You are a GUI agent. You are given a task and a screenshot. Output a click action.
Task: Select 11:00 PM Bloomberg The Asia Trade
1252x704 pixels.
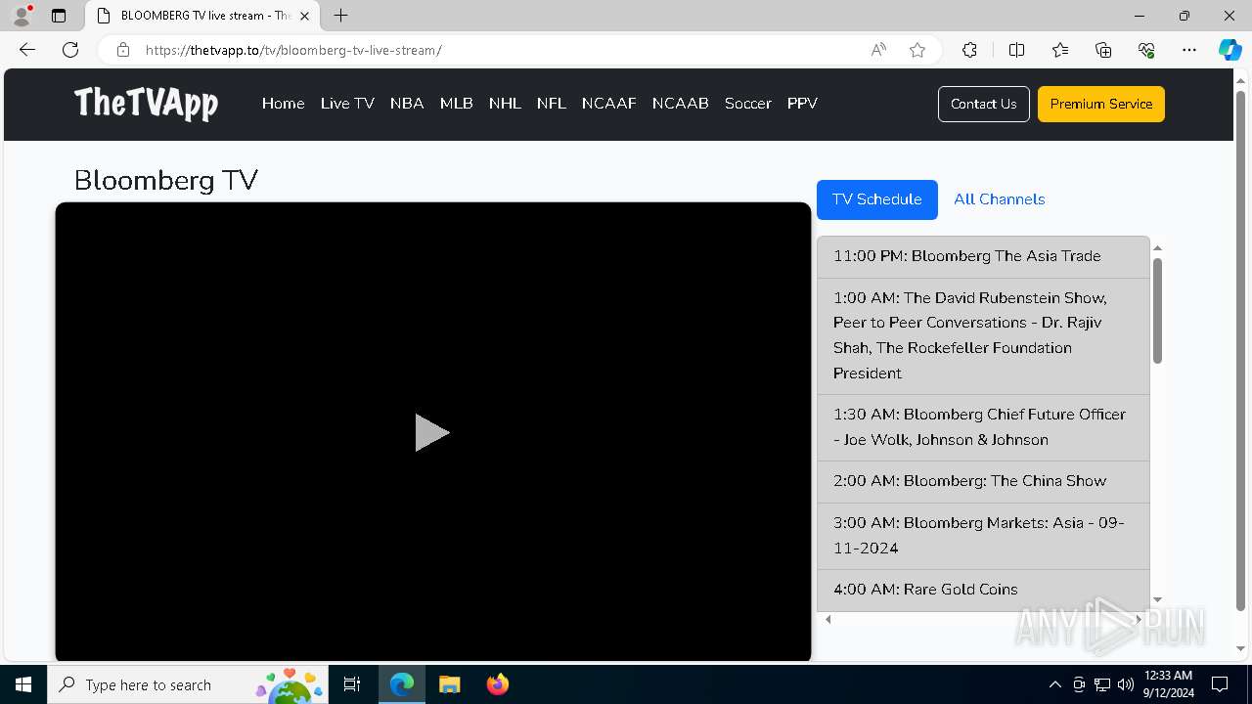[x=983, y=256]
